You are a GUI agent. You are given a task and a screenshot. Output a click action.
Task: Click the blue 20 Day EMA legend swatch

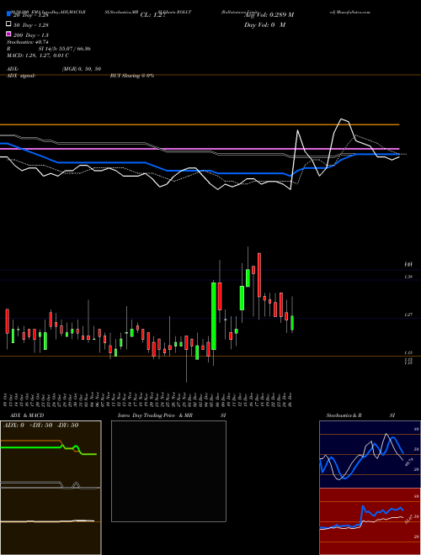click(x=8, y=14)
